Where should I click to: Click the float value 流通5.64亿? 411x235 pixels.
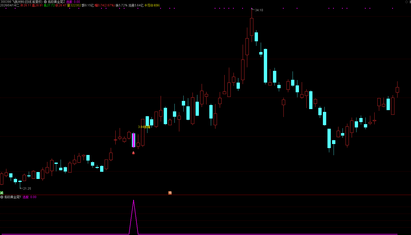[136, 5]
